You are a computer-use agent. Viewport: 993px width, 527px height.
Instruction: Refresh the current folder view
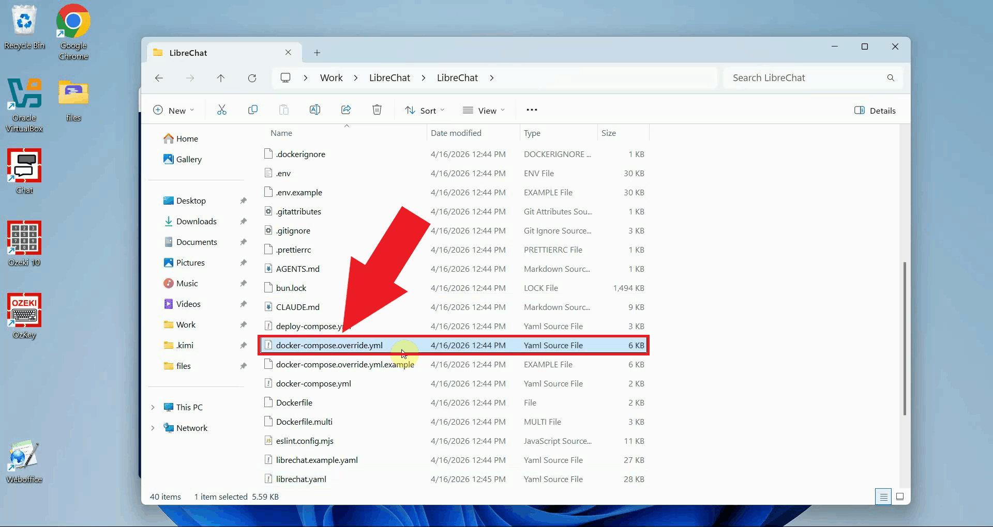click(252, 78)
